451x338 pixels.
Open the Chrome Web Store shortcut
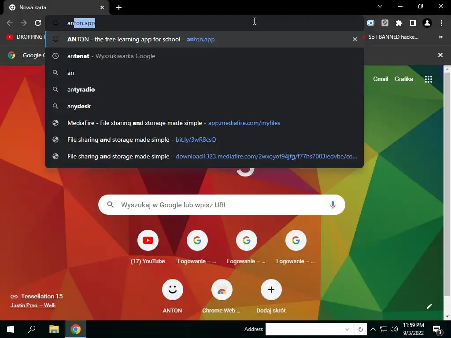tap(222, 290)
